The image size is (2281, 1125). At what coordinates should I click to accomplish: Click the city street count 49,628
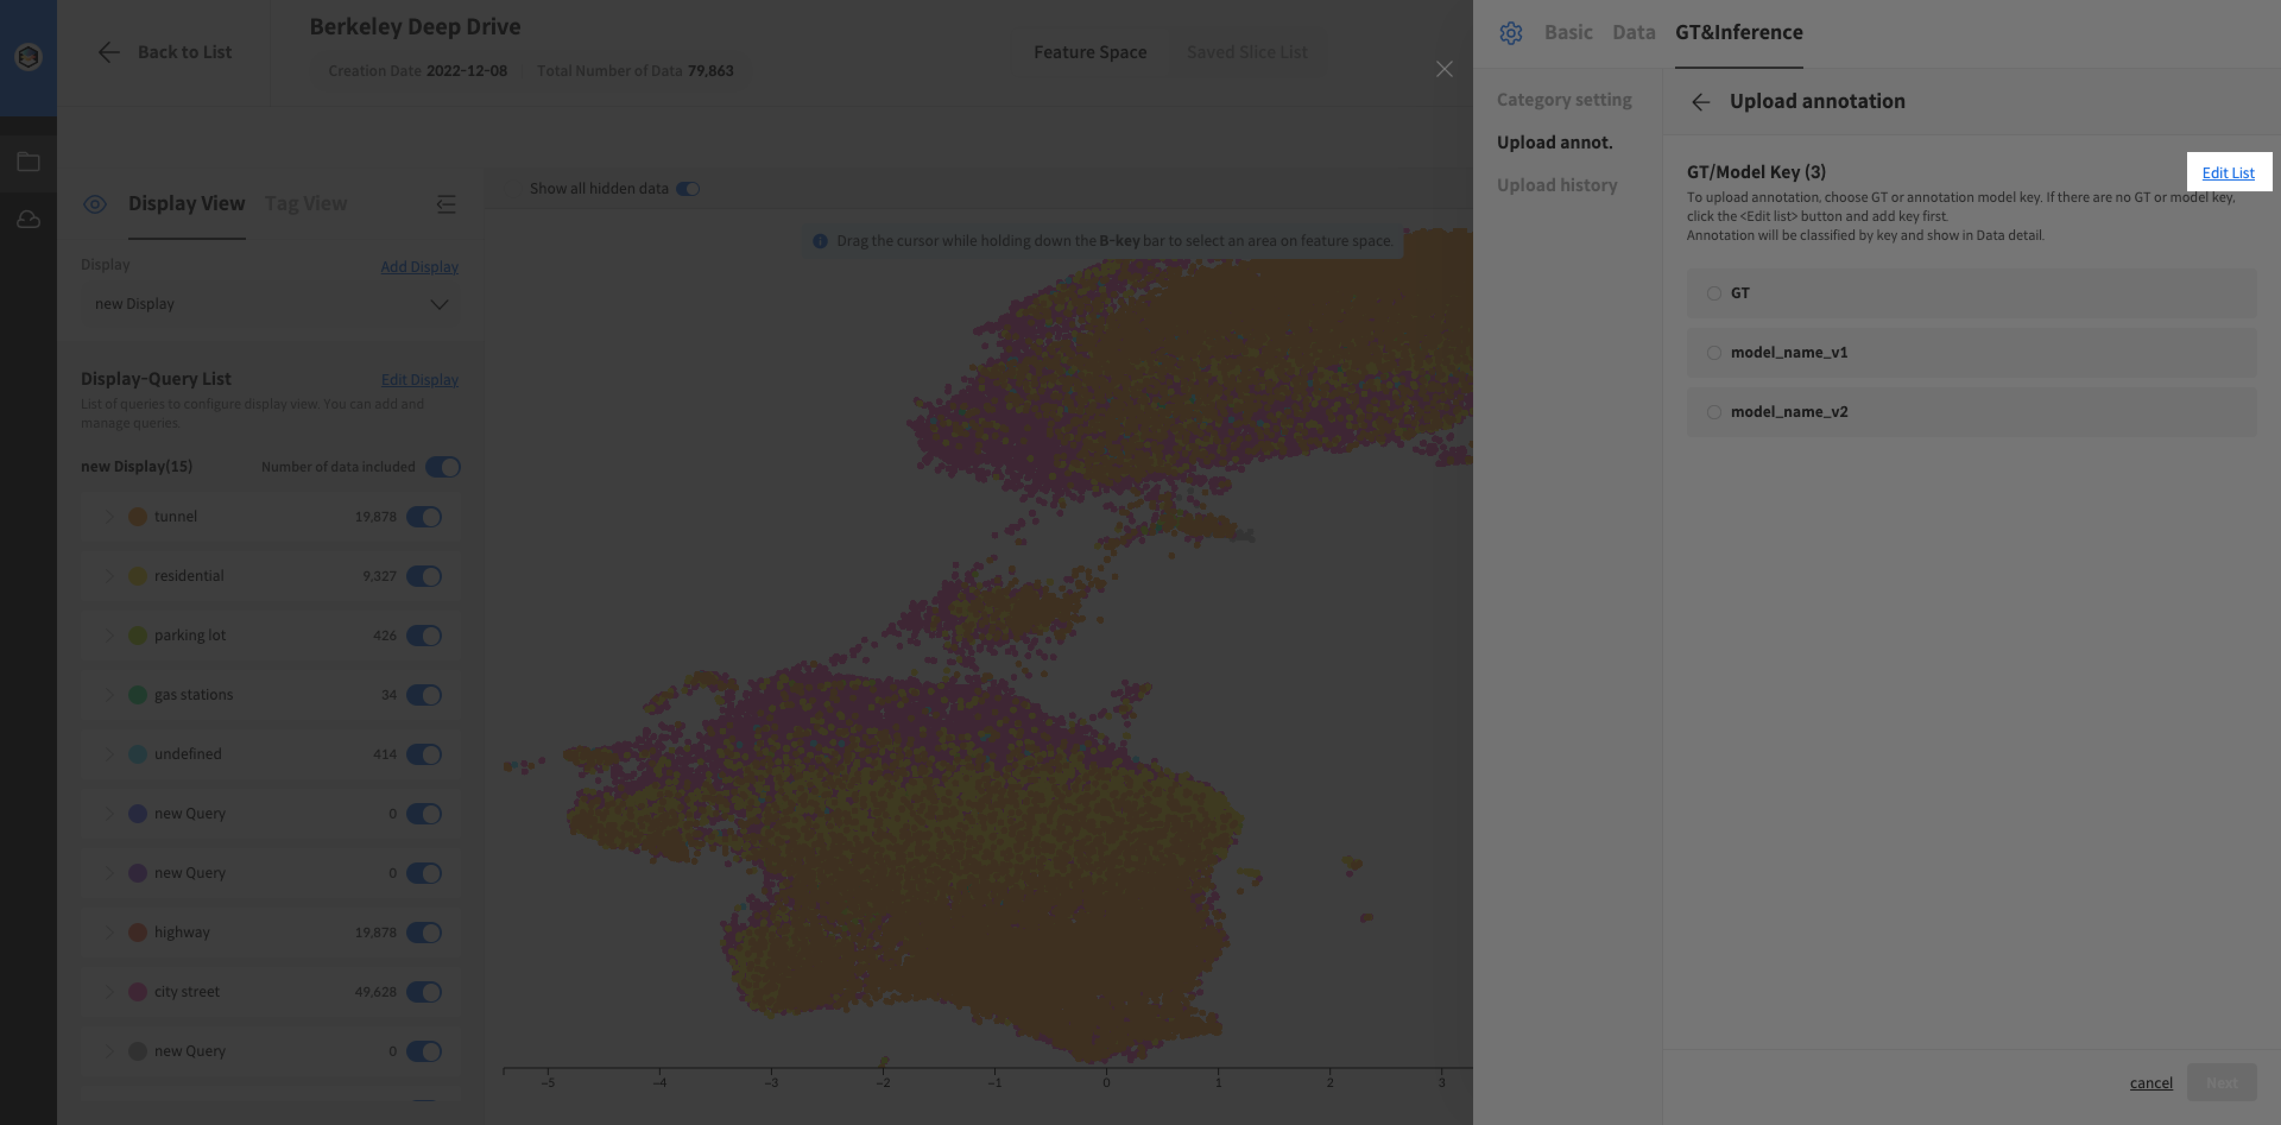click(375, 991)
